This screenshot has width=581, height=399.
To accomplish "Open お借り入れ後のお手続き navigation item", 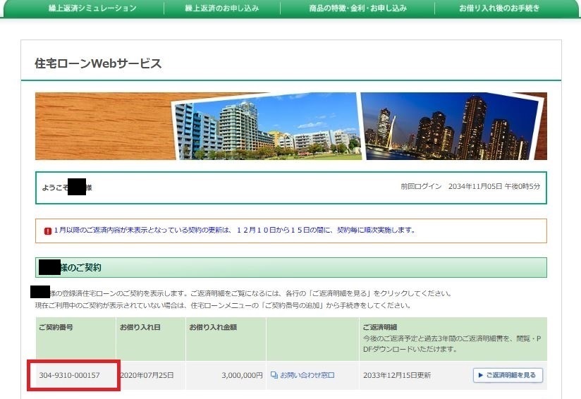I will pyautogui.click(x=499, y=8).
